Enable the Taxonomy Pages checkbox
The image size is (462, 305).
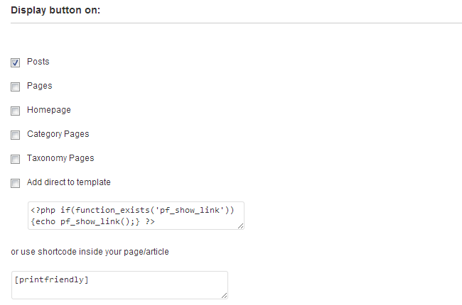click(x=16, y=159)
